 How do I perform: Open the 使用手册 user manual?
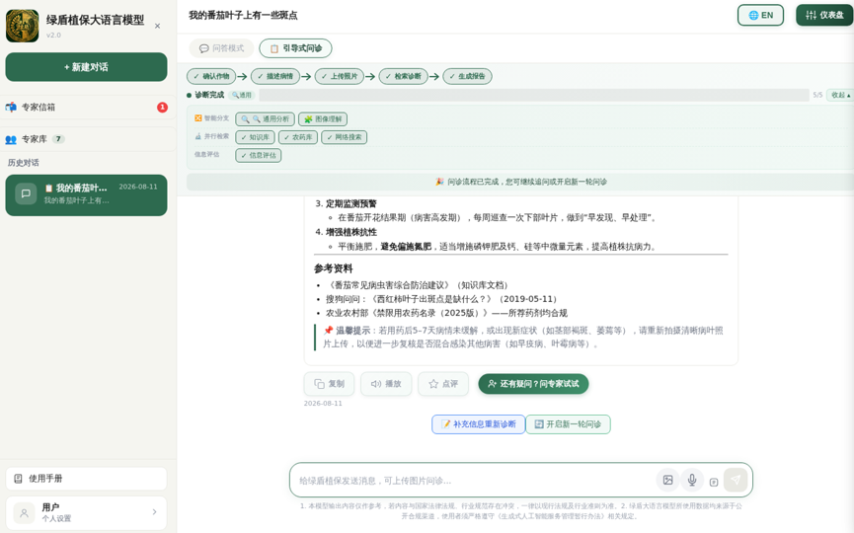[86, 479]
